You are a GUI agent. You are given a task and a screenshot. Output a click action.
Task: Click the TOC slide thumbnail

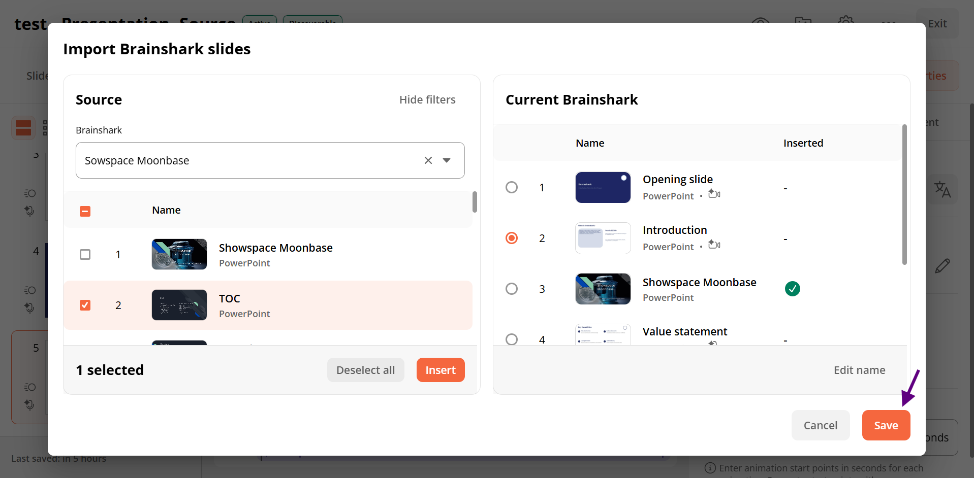pyautogui.click(x=179, y=305)
